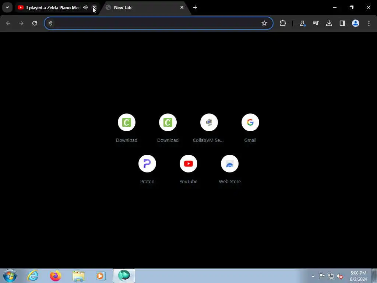Open the Proton shortcut

(147, 169)
